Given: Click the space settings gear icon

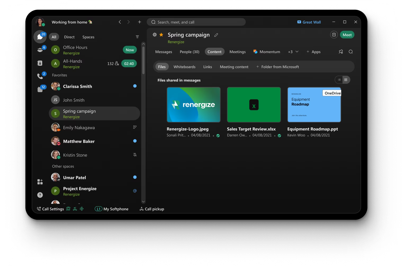Looking at the screenshot, I should (x=155, y=35).
